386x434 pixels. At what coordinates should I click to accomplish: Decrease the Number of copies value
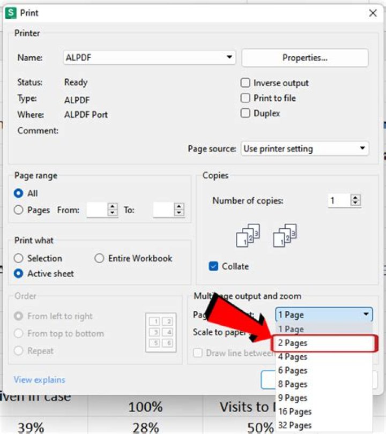pyautogui.click(x=355, y=203)
